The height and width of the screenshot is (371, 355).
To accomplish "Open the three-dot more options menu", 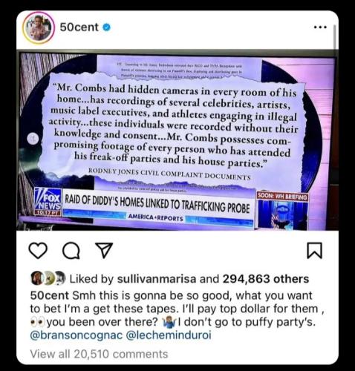I will [x=320, y=27].
